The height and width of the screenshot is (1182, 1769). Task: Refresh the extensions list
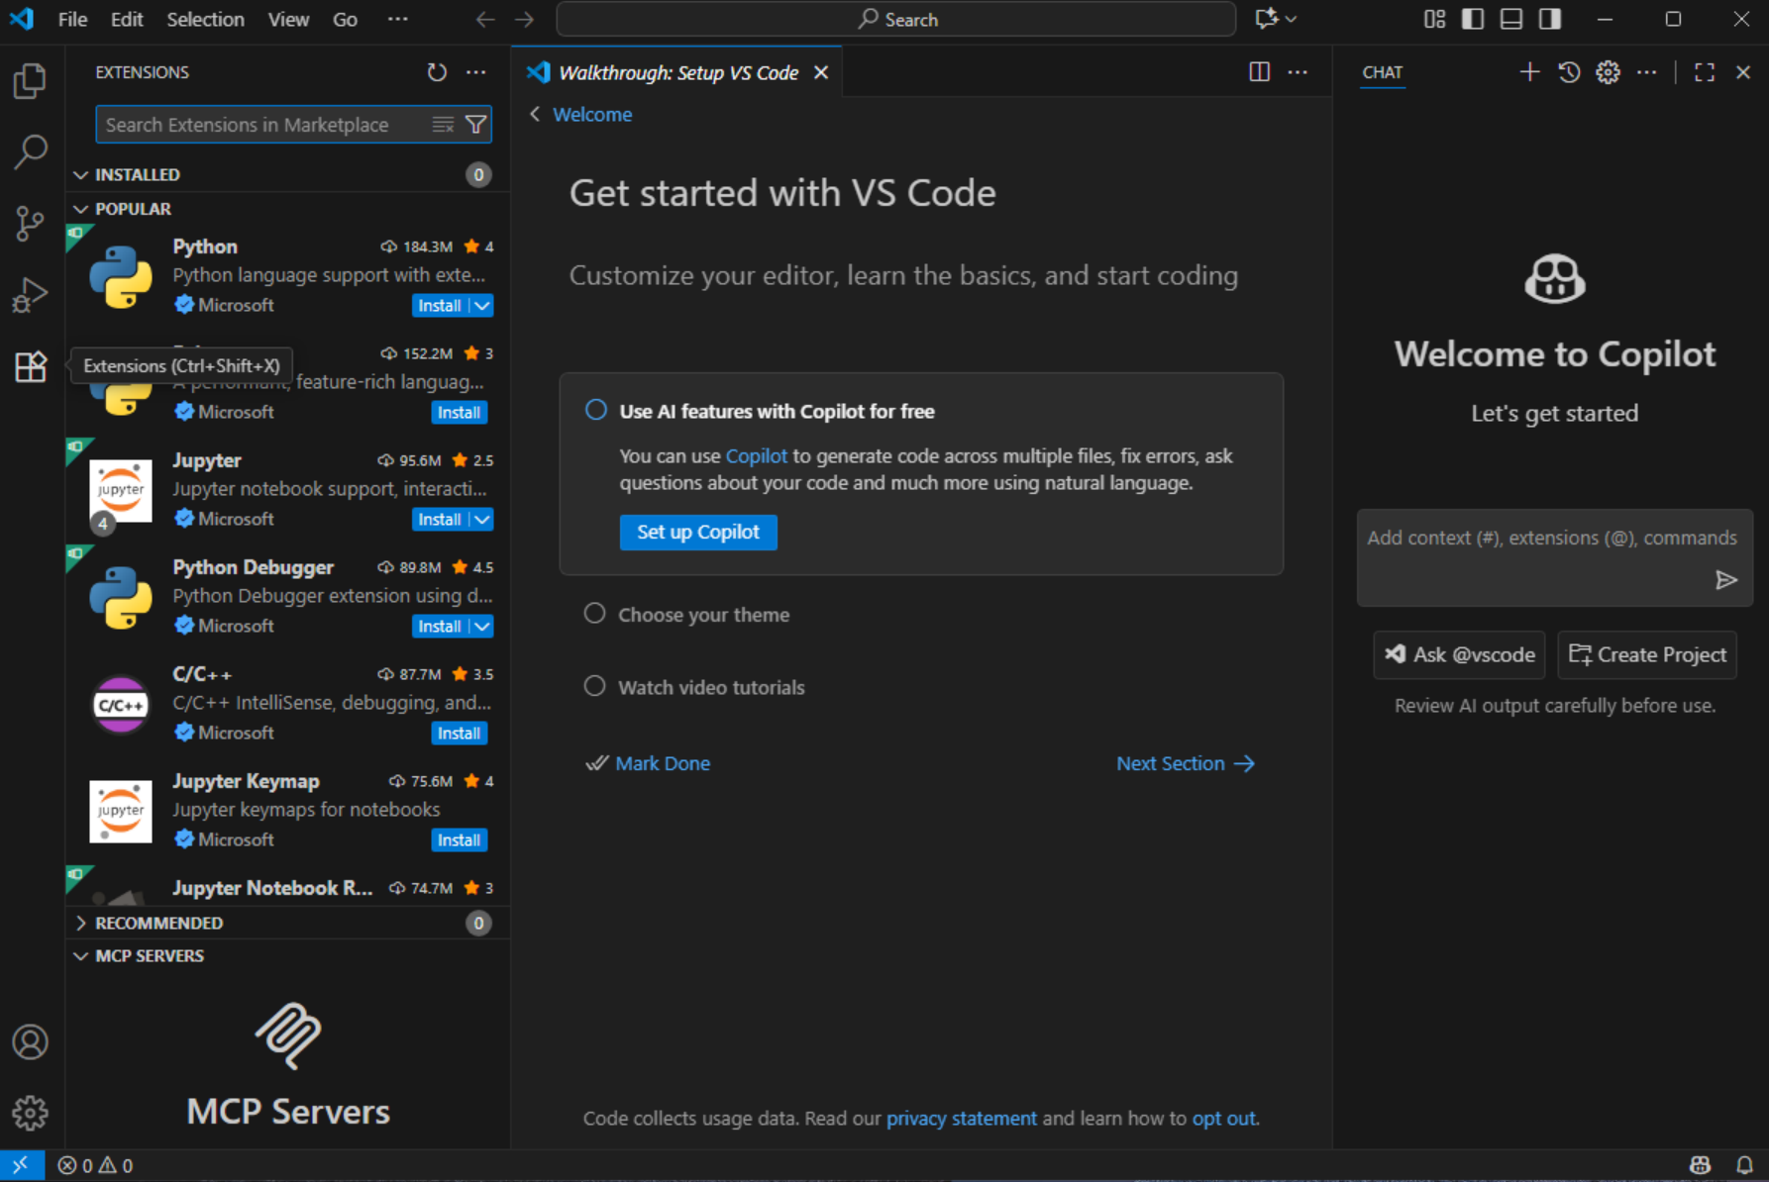pyautogui.click(x=437, y=72)
